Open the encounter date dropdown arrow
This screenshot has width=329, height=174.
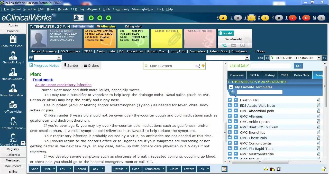click(x=319, y=58)
